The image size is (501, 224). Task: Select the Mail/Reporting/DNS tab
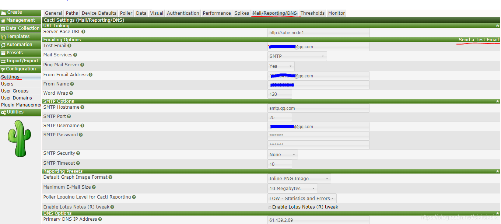click(275, 13)
